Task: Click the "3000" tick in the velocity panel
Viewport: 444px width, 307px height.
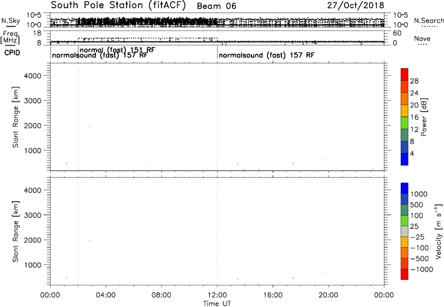Action: 33,215
